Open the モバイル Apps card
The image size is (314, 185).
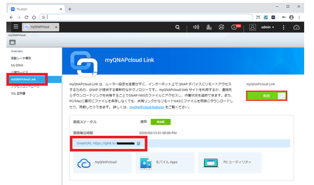point(165,163)
